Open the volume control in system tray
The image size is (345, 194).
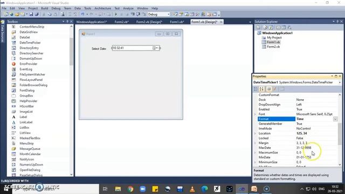point(314,189)
